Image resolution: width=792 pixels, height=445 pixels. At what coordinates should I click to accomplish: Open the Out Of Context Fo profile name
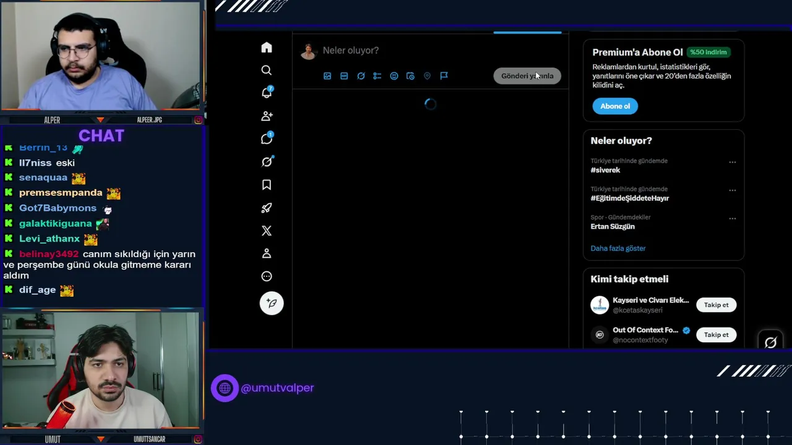point(645,330)
